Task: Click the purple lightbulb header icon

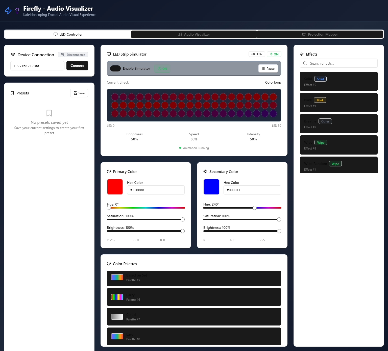Action: (x=17, y=11)
